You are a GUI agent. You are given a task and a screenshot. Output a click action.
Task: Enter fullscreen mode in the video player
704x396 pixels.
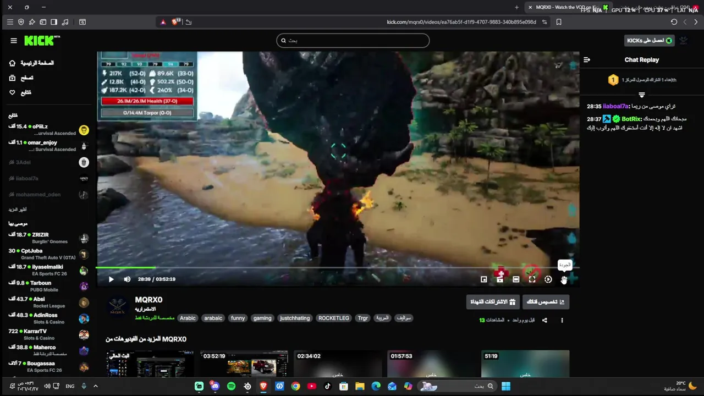532,279
